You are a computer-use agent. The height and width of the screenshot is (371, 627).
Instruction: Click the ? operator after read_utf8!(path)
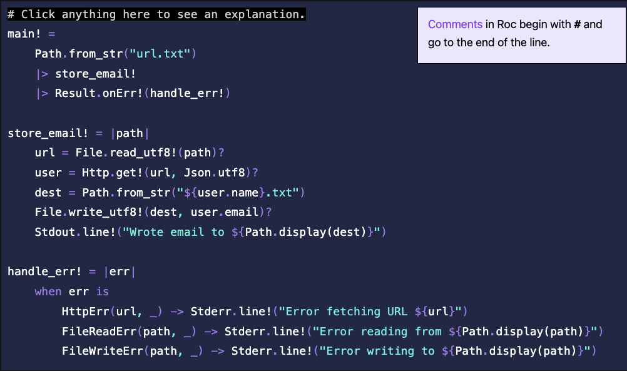click(222, 153)
